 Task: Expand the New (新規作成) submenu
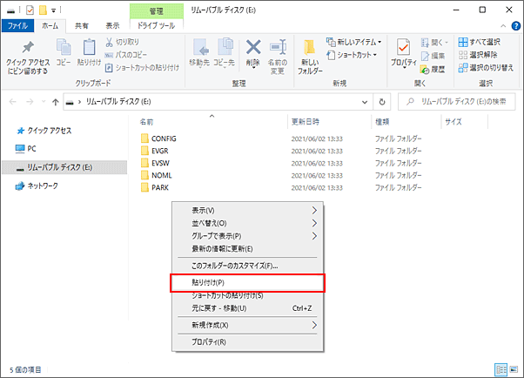pyautogui.click(x=248, y=325)
